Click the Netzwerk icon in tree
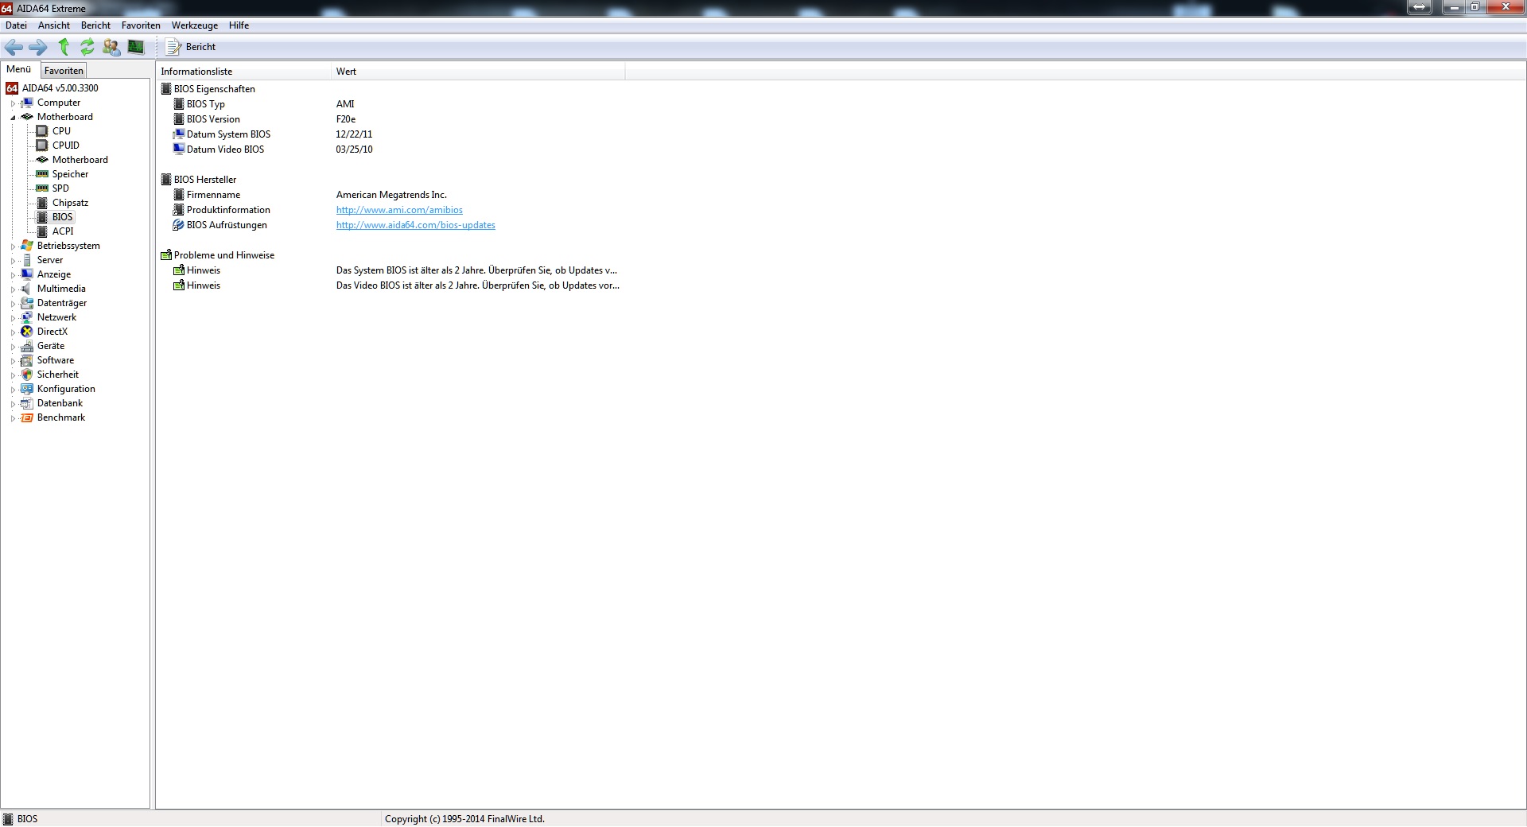This screenshot has height=827, width=1527. [x=27, y=317]
